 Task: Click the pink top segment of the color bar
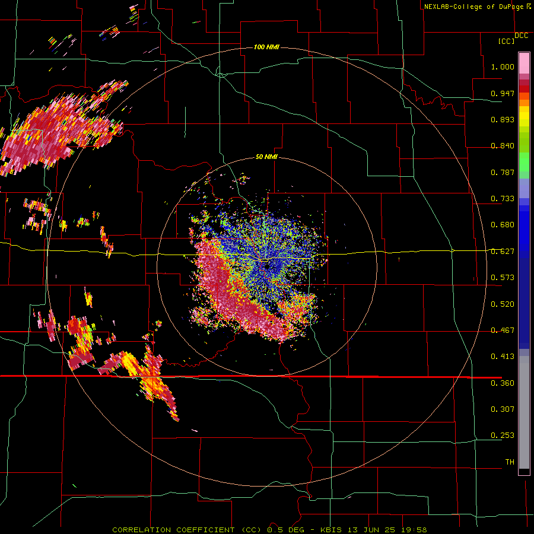click(524, 63)
